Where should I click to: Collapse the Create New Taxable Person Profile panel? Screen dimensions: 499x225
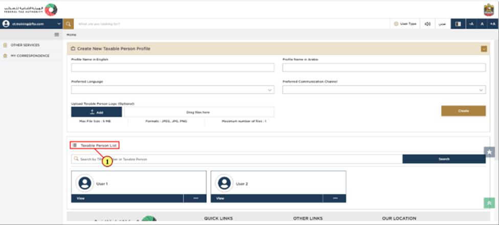(483, 49)
